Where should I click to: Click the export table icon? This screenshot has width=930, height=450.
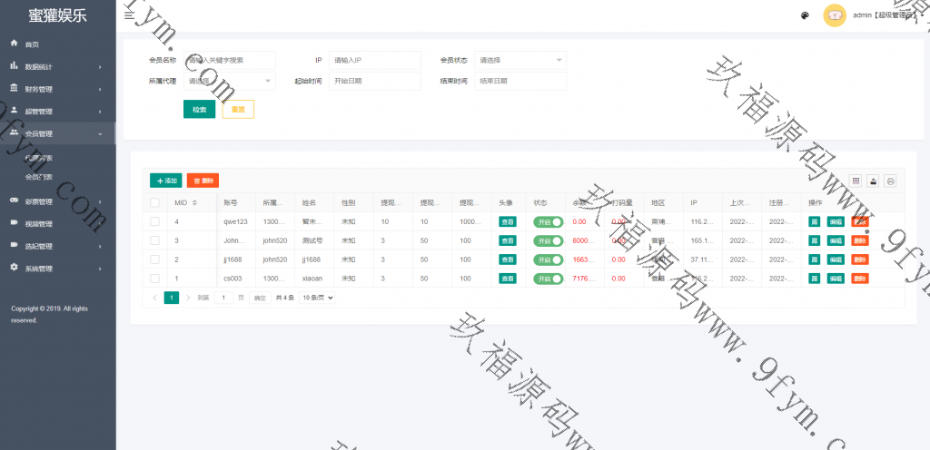[873, 181]
